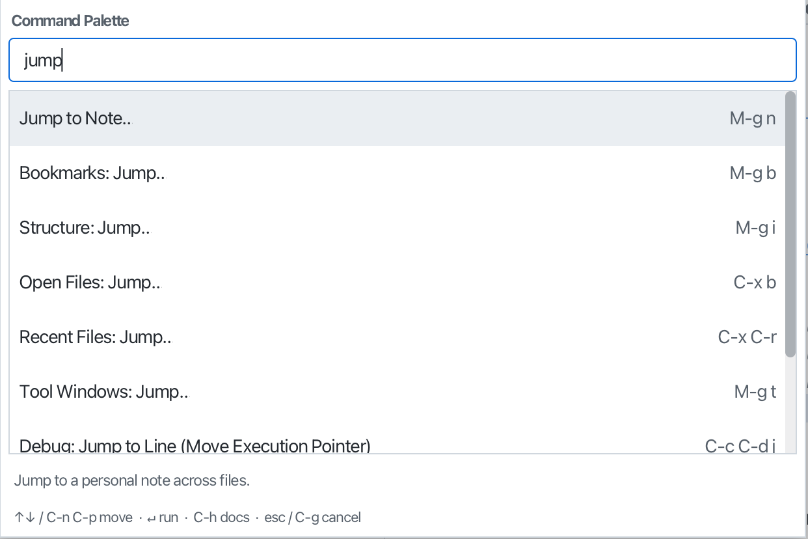Click the C-x C-r shortcut label
This screenshot has height=539, width=808.
pos(747,337)
